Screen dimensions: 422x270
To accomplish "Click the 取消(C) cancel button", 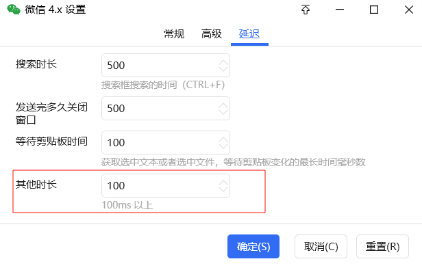I will 321,246.
